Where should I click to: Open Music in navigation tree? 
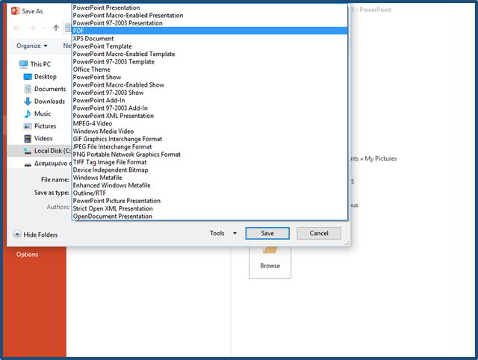point(43,114)
